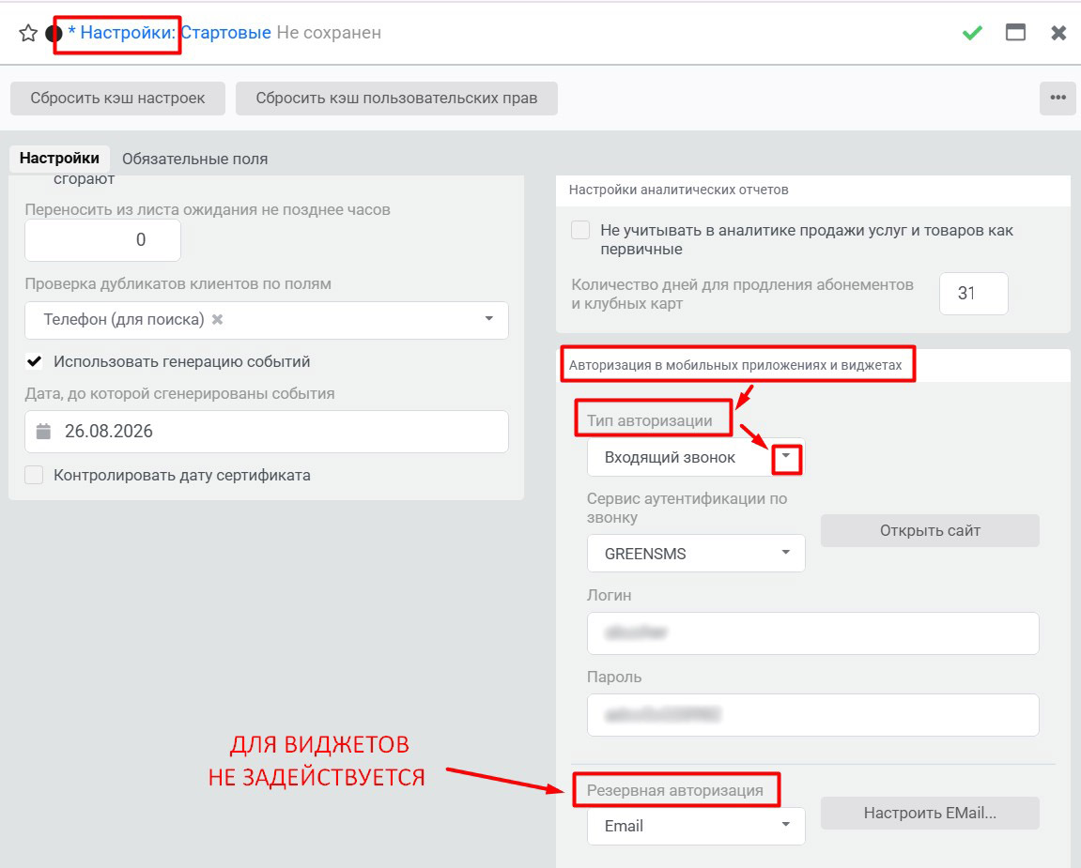
Task: Focus the 'Логин' input field
Action: [812, 633]
